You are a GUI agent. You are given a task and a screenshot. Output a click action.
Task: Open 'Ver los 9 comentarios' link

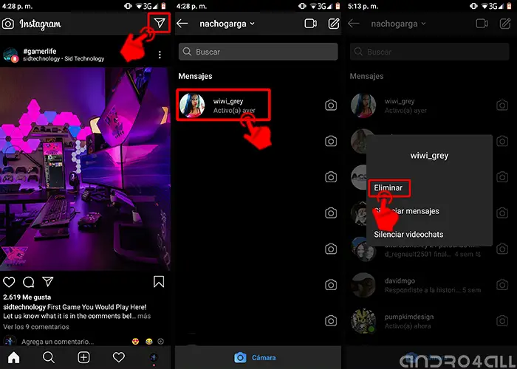coord(36,327)
